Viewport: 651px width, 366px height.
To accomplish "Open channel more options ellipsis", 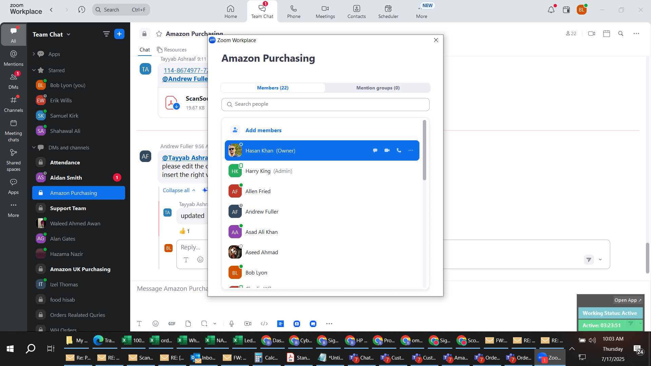I will pyautogui.click(x=636, y=34).
